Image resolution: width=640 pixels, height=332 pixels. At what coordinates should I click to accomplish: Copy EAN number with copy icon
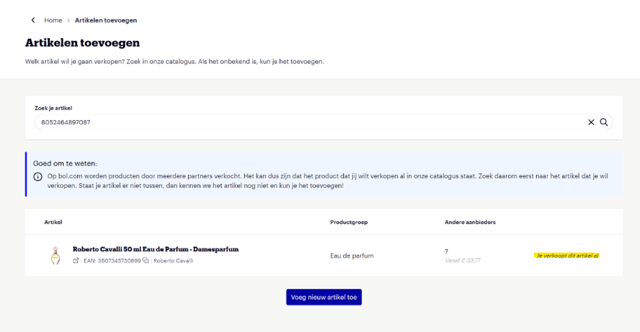[x=146, y=260]
